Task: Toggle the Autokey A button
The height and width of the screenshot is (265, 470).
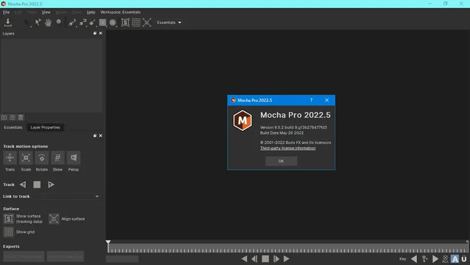Action: coord(455,259)
